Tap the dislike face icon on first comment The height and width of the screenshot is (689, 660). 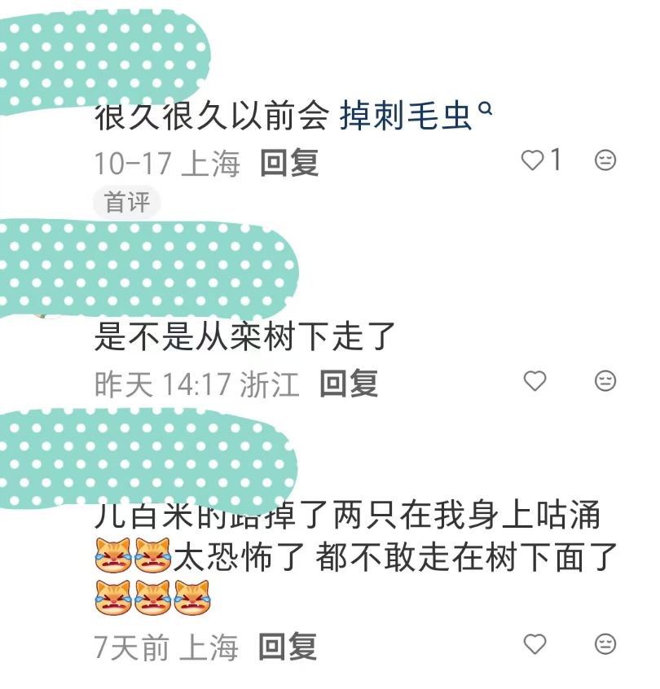(x=605, y=160)
